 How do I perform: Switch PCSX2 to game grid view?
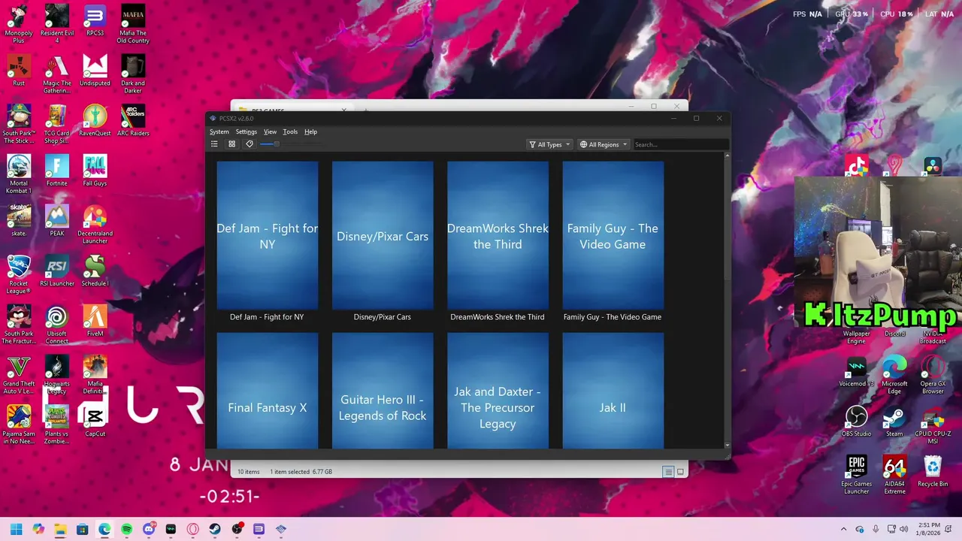(x=232, y=144)
